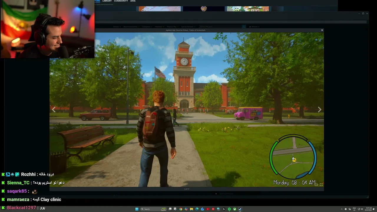377x212 pixels.
Task: Toggle fullscreen for the screenshot viewer
Action: tap(321, 185)
